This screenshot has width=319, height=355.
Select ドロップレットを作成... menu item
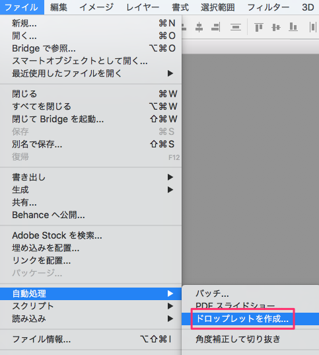click(x=250, y=319)
